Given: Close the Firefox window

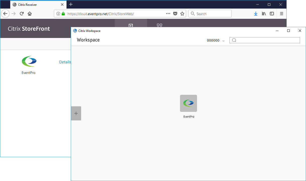Looking at the screenshot, I should tap(281, 4).
